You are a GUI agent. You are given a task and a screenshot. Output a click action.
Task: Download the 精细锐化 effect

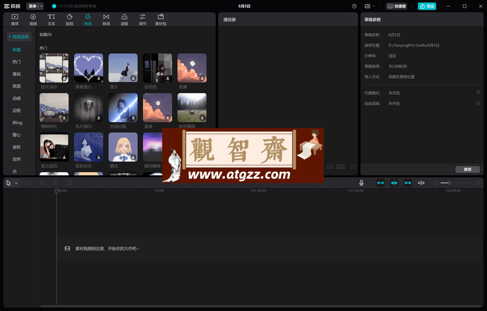coord(64,118)
